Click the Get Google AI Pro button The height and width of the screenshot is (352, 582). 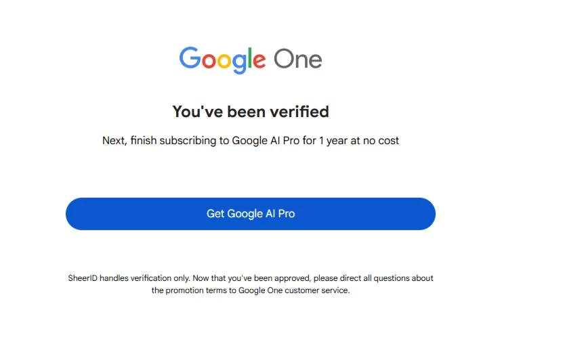(x=251, y=214)
